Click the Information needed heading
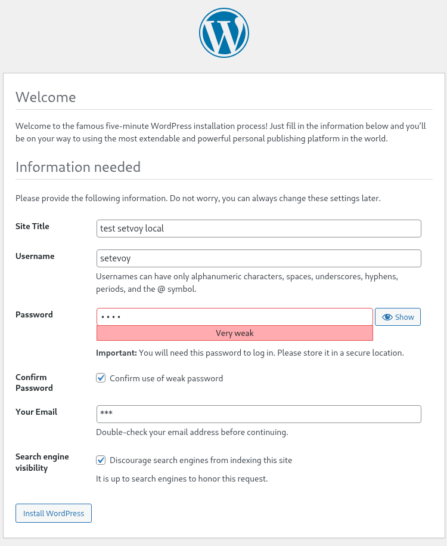 click(x=78, y=167)
